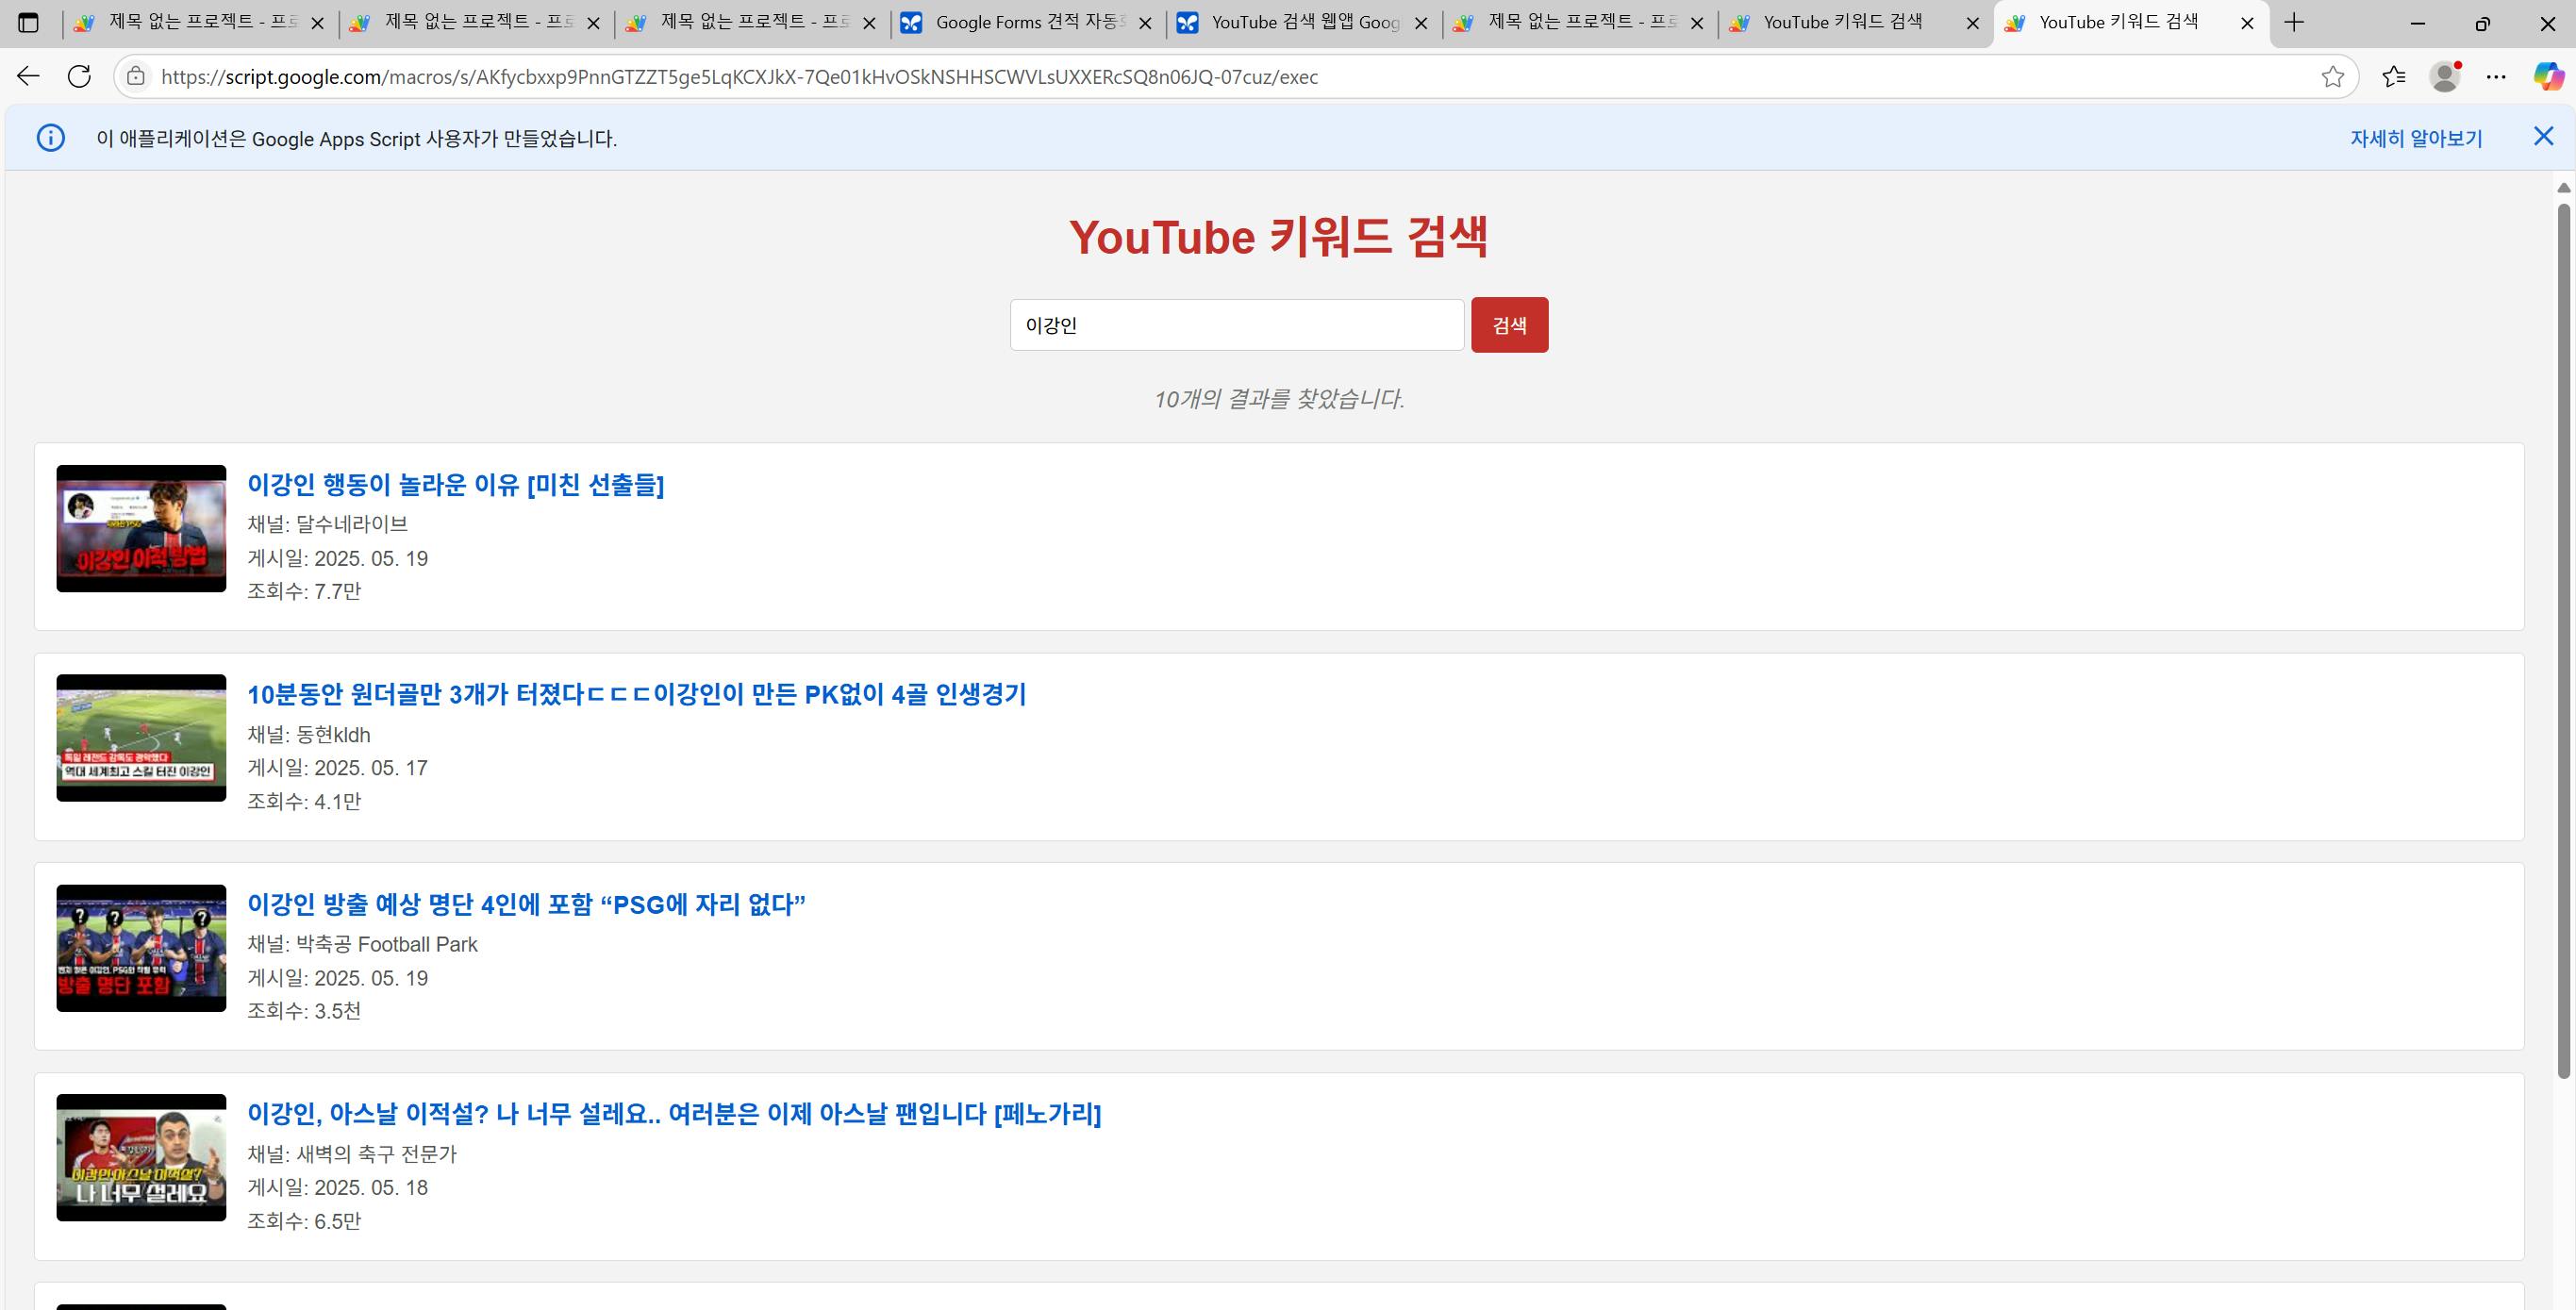Image resolution: width=2576 pixels, height=1310 pixels.
Task: Switch to inactive YouTube 키워드 검색 tab
Action: coord(1856,22)
